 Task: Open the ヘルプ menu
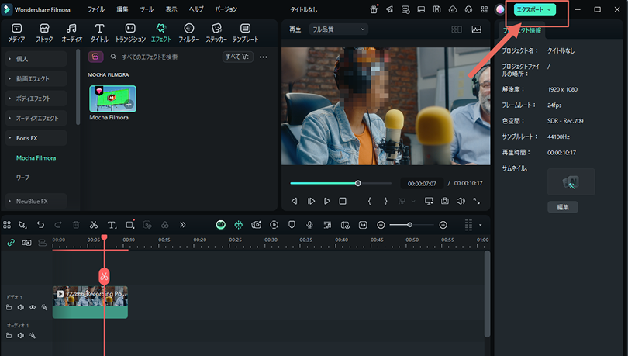tap(196, 9)
